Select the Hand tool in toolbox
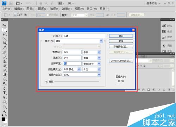This screenshot has height=127, width=176. click(x=4, y=107)
